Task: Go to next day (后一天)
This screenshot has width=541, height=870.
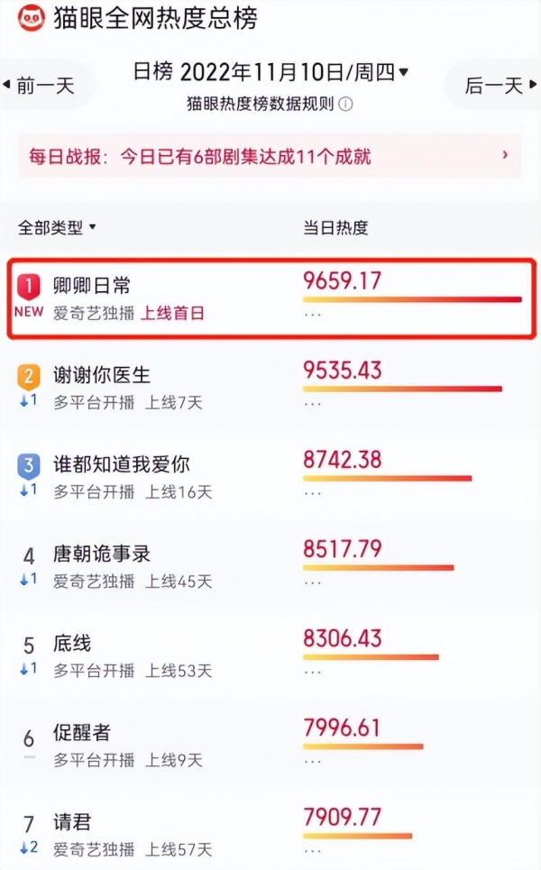Action: tap(494, 86)
